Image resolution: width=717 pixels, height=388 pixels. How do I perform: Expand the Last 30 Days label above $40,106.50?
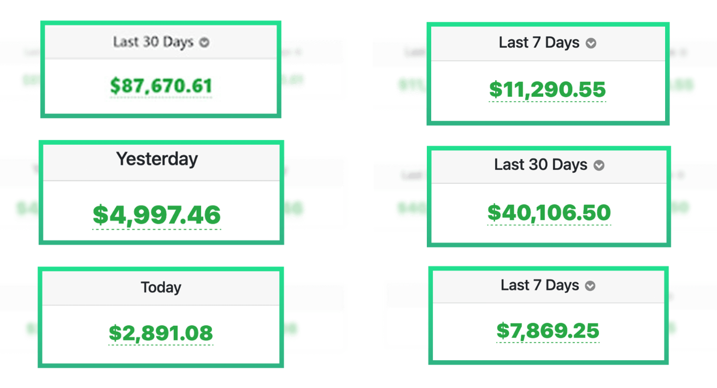coord(541,165)
